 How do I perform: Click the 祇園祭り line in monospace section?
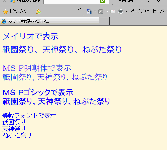tap(14, 122)
